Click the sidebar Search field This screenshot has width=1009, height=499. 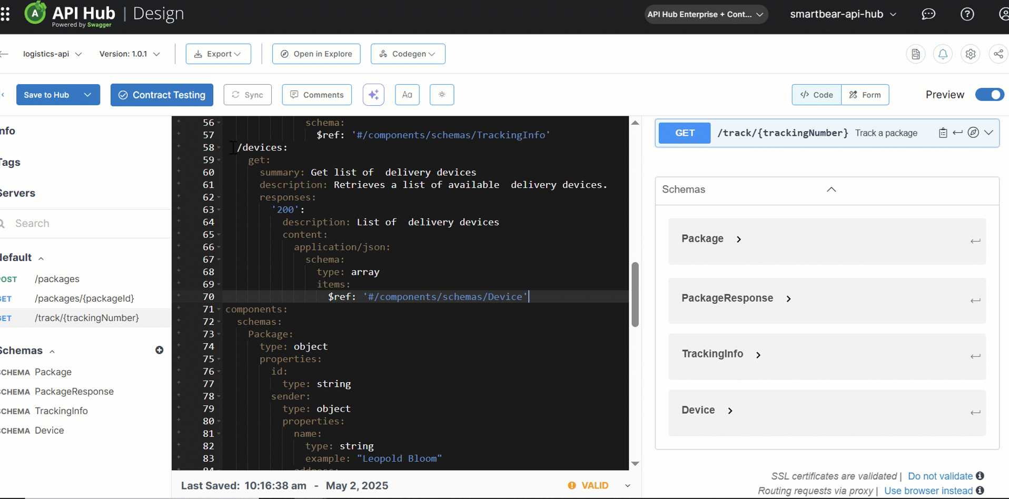(x=85, y=223)
